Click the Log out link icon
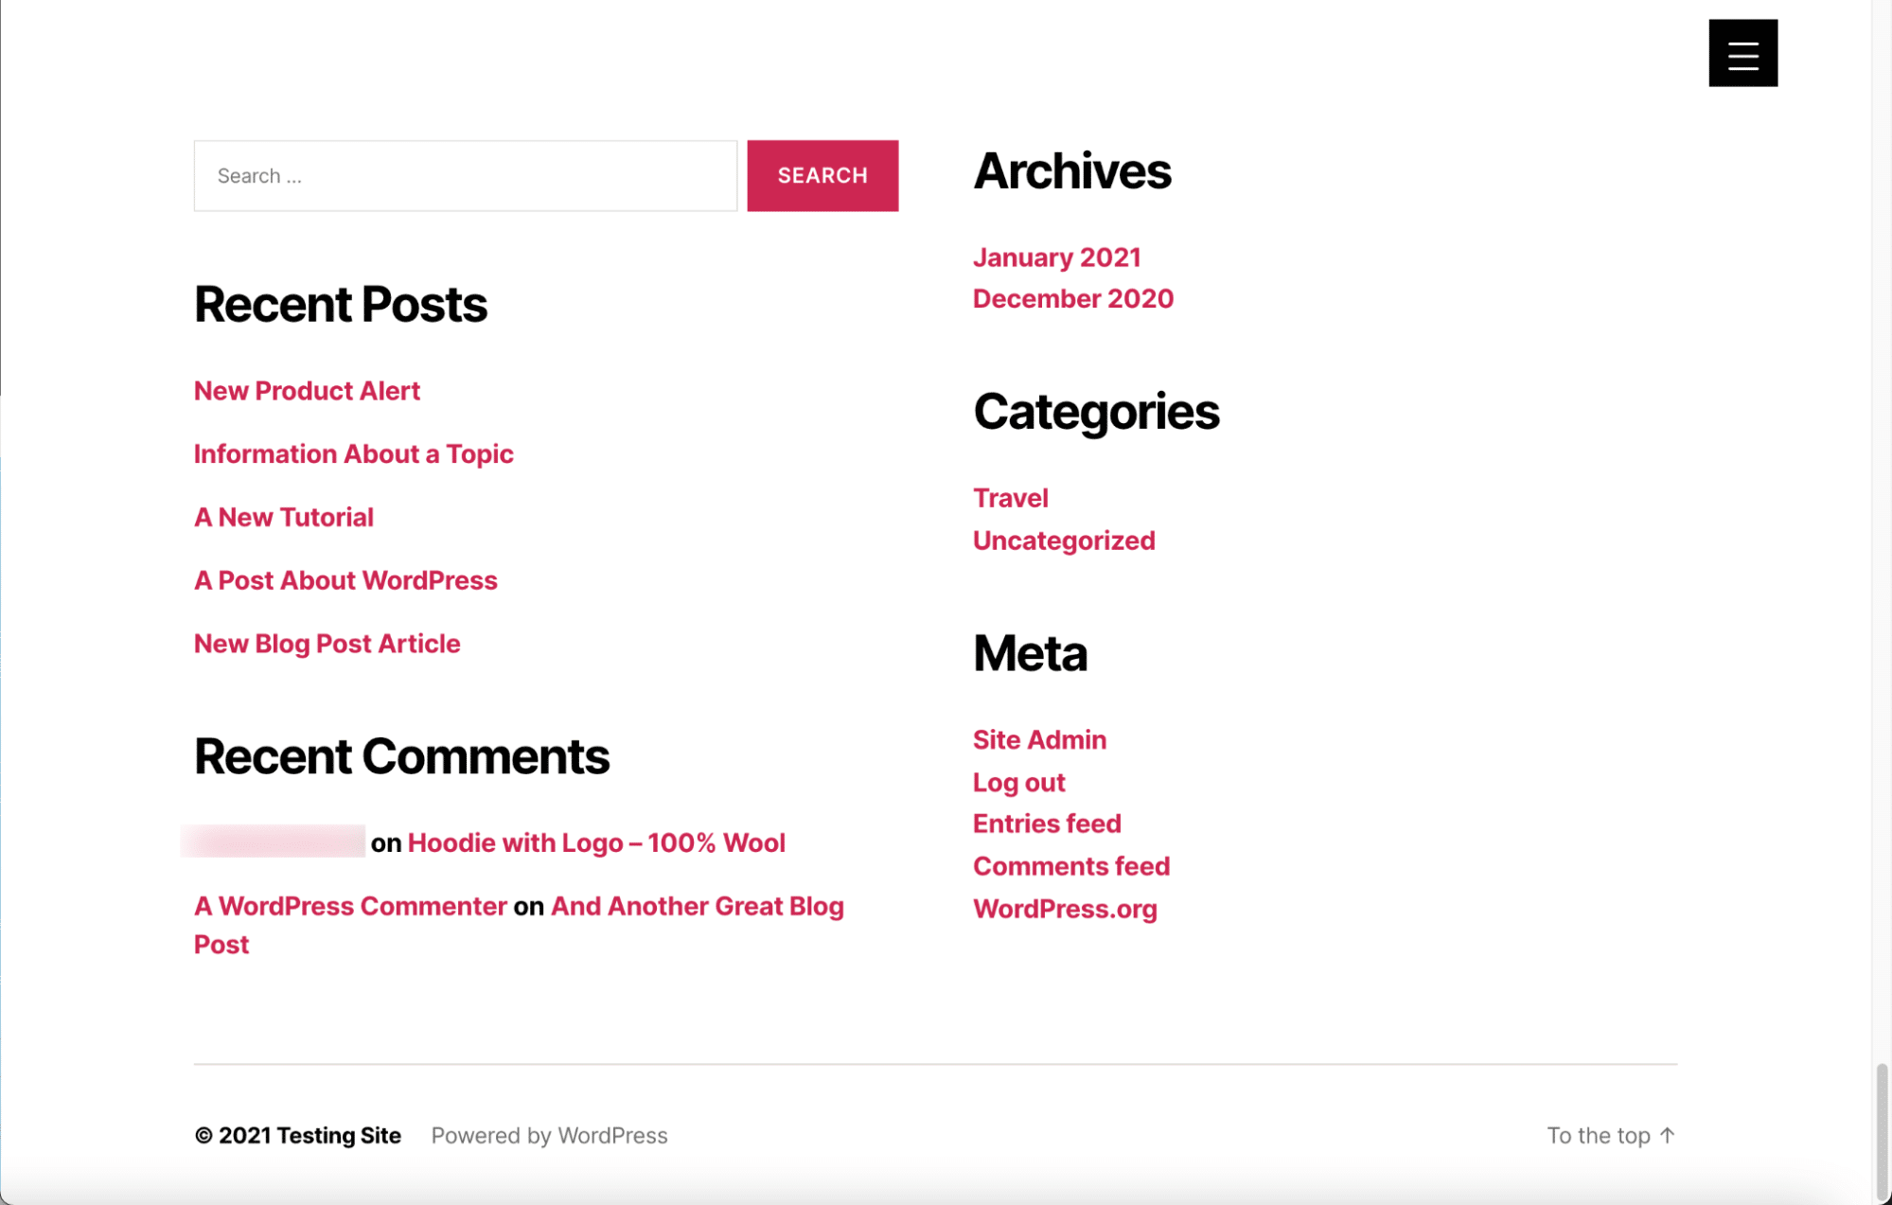 coord(1017,783)
